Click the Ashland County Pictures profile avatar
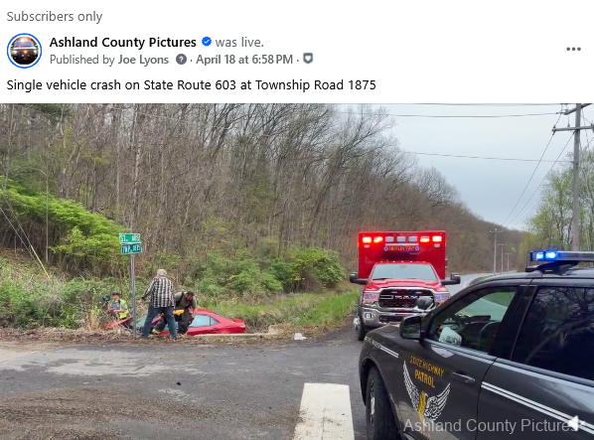This screenshot has height=440, width=594. (24, 51)
